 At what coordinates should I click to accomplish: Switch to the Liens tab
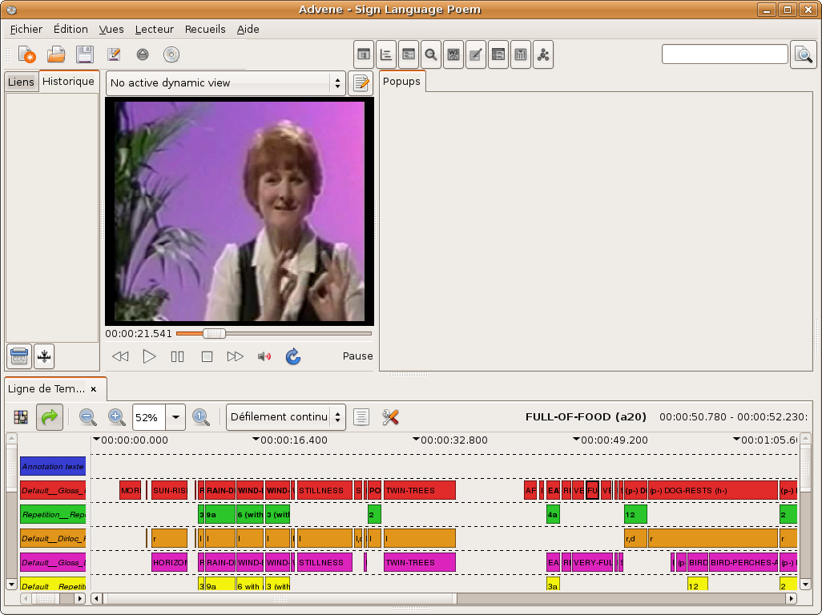[21, 82]
